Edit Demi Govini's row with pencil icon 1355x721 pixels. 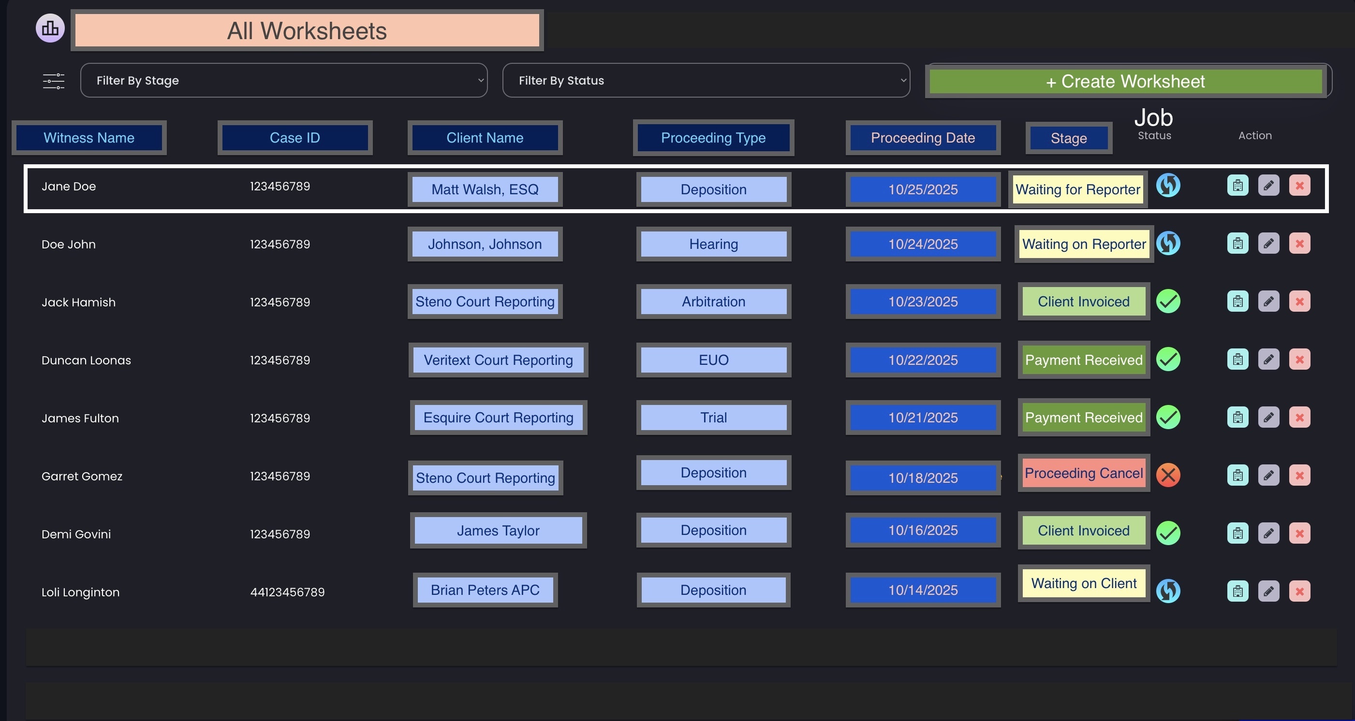(x=1268, y=534)
